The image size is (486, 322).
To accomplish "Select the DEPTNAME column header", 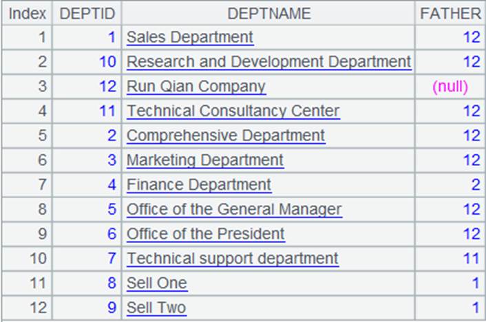I will pos(268,14).
